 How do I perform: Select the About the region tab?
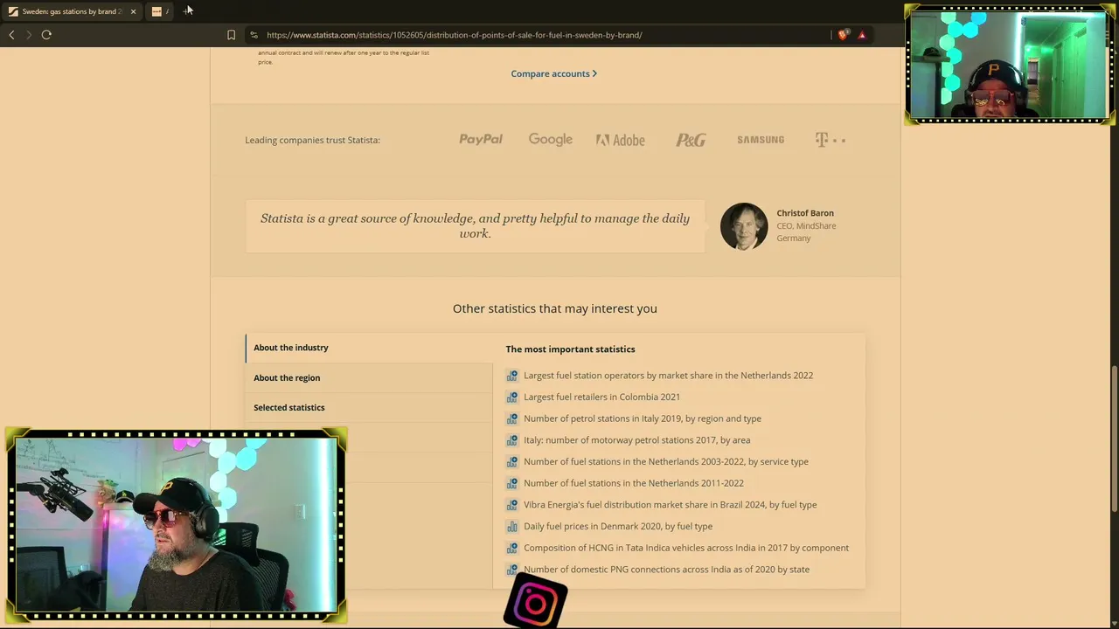click(369, 377)
